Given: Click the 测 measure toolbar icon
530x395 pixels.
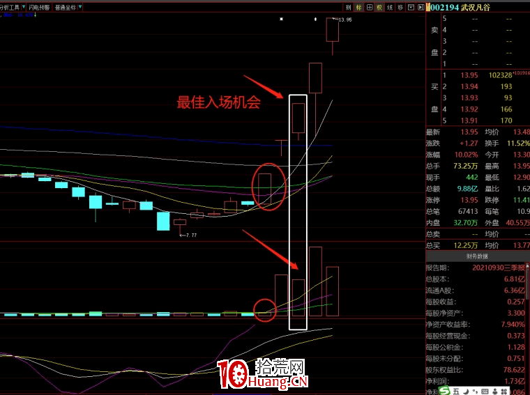Looking at the screenshot, I should (348, 8).
